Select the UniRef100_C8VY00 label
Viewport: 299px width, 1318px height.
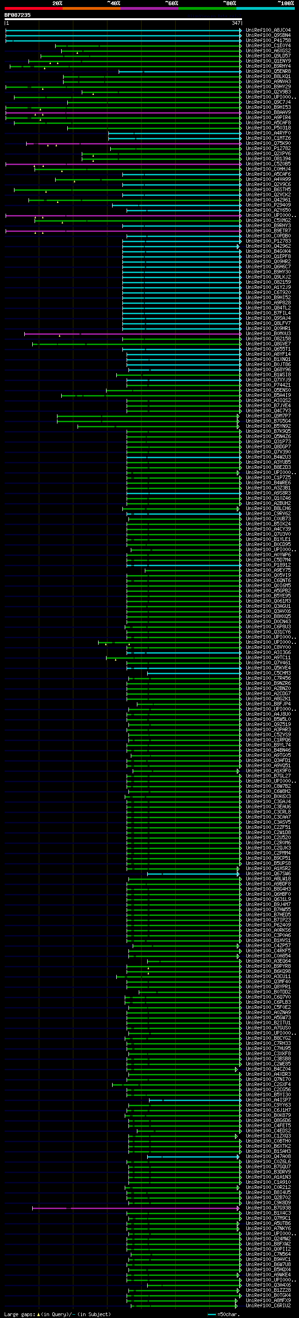[x=268, y=647]
